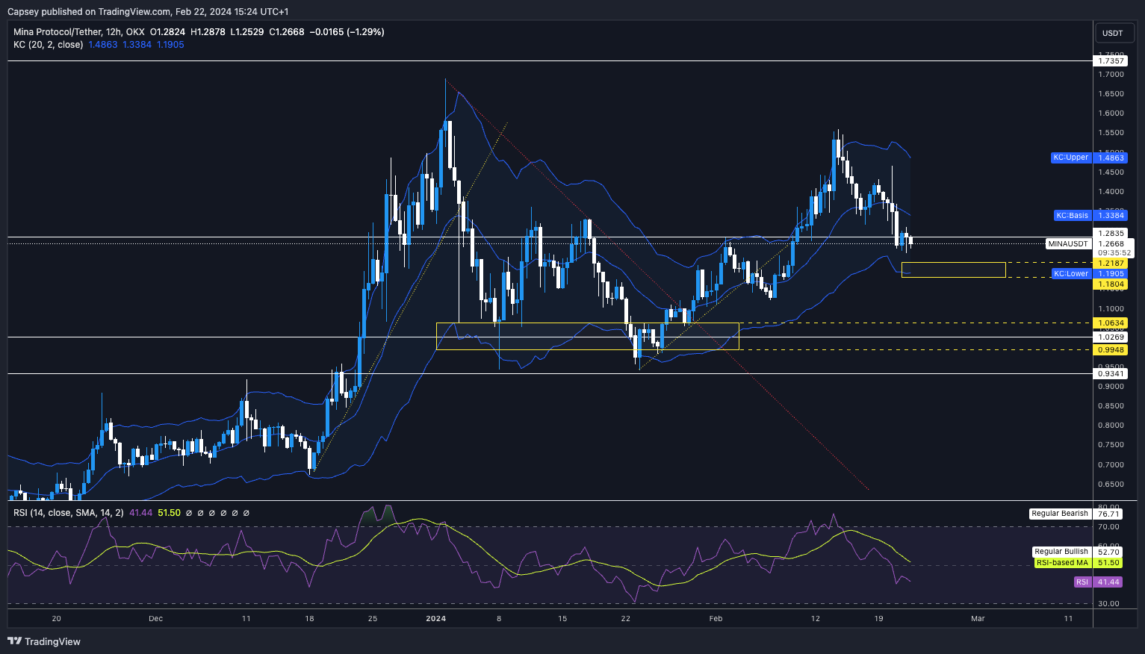
Task: Select the Regular Bearish RSI label
Action: 1059,514
